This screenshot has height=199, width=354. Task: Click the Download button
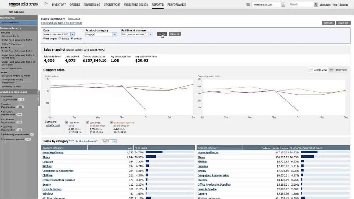(343, 23)
